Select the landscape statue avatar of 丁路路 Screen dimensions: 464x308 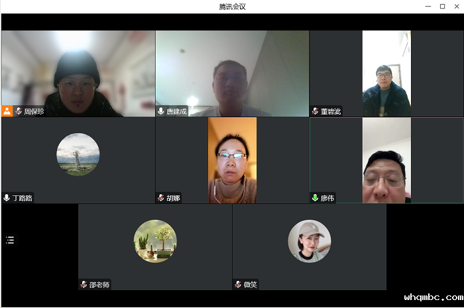[78, 154]
